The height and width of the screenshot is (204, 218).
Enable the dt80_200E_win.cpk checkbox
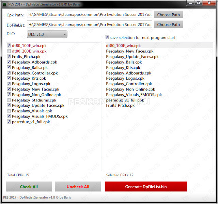(9, 51)
